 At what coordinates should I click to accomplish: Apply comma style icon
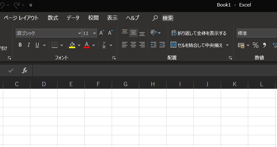[x=264, y=45]
